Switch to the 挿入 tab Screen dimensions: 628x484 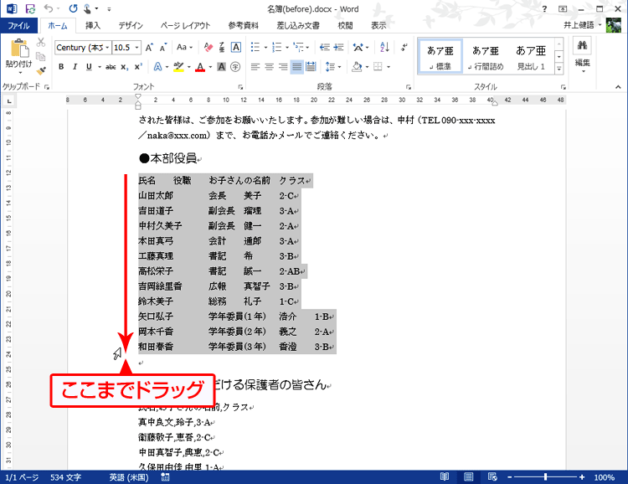(93, 26)
